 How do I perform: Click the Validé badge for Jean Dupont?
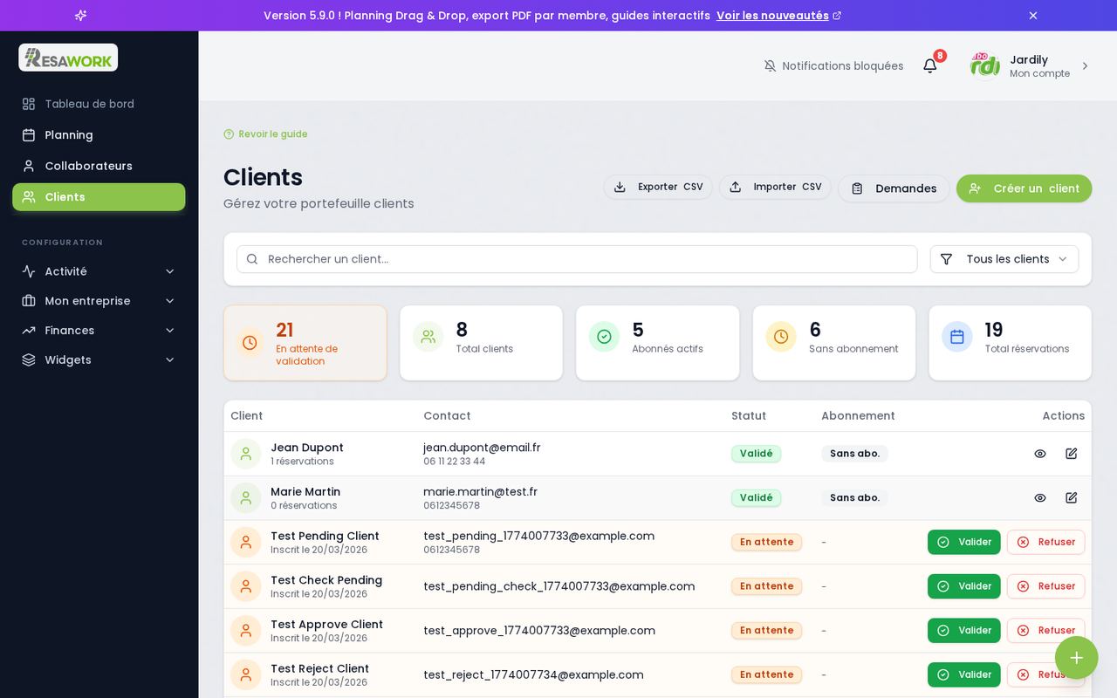756,454
